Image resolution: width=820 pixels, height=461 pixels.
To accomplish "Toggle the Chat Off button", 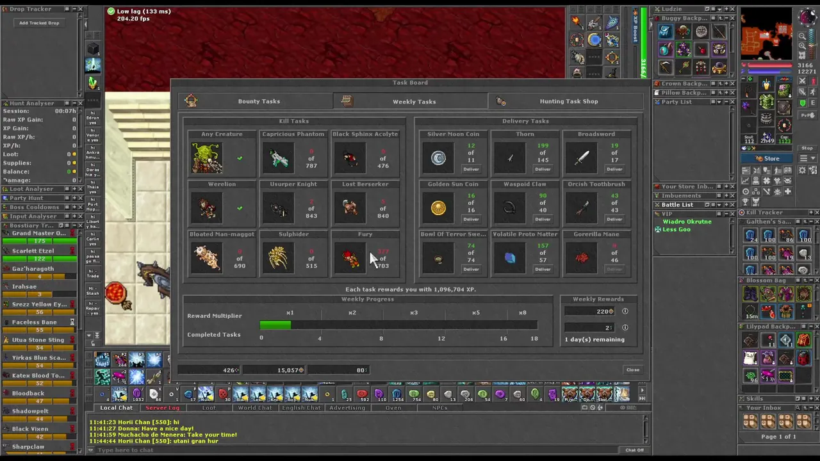I will coord(634,450).
